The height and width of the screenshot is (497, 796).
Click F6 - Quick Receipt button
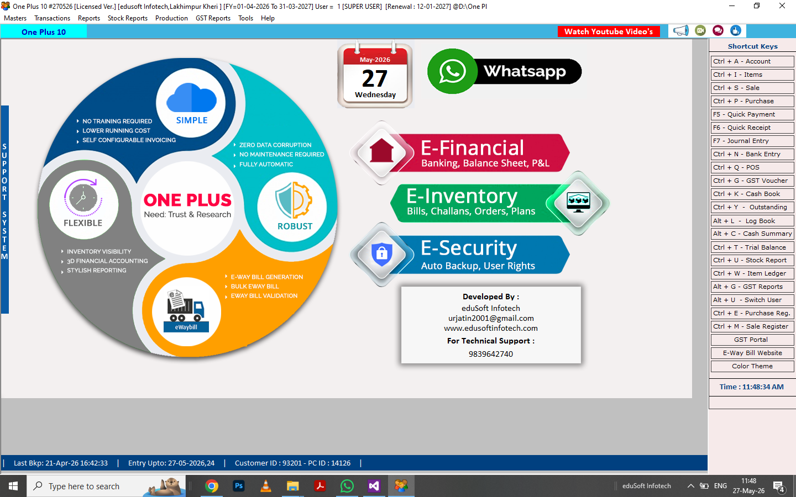coord(752,128)
